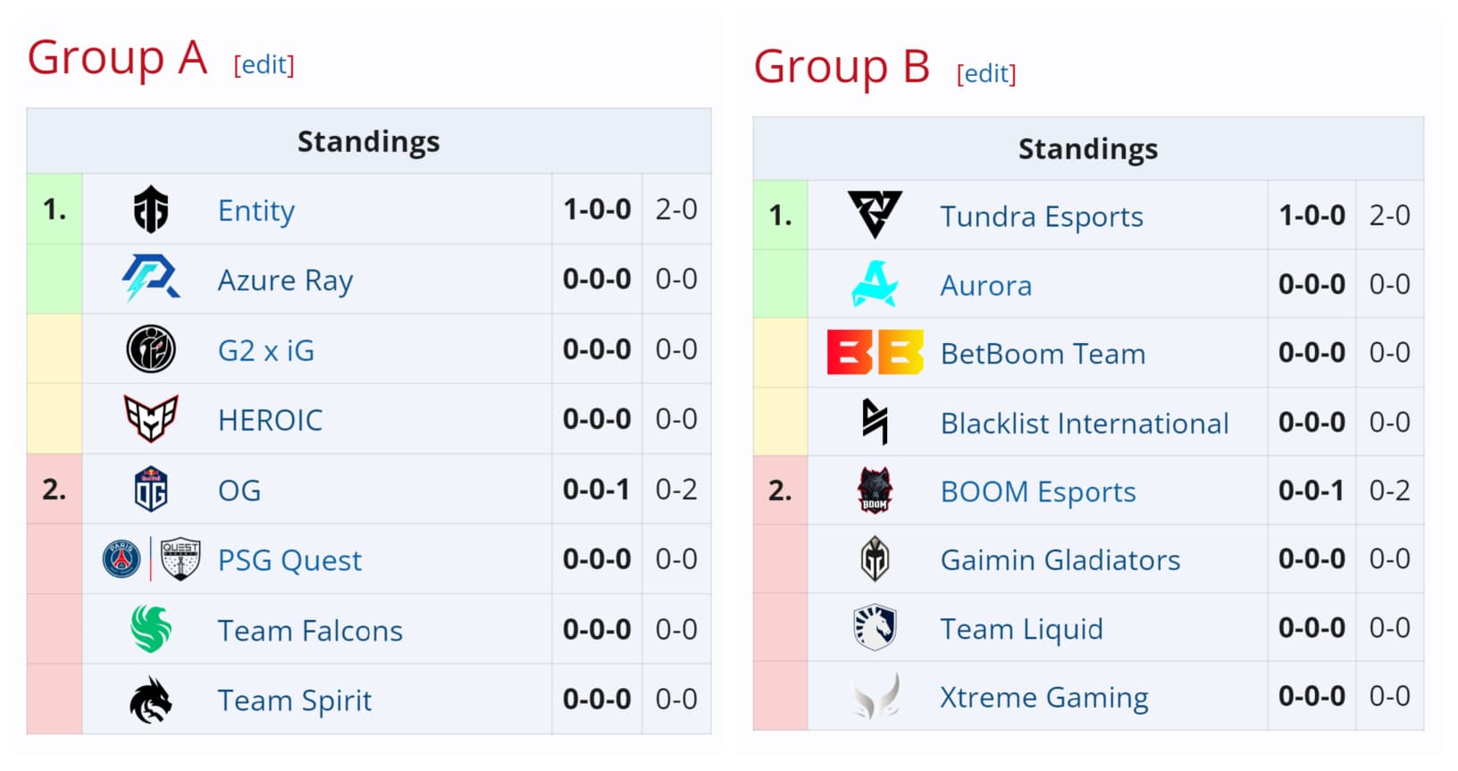Click the BOOM Esports logo
The height and width of the screenshot is (771, 1458).
coord(875,490)
